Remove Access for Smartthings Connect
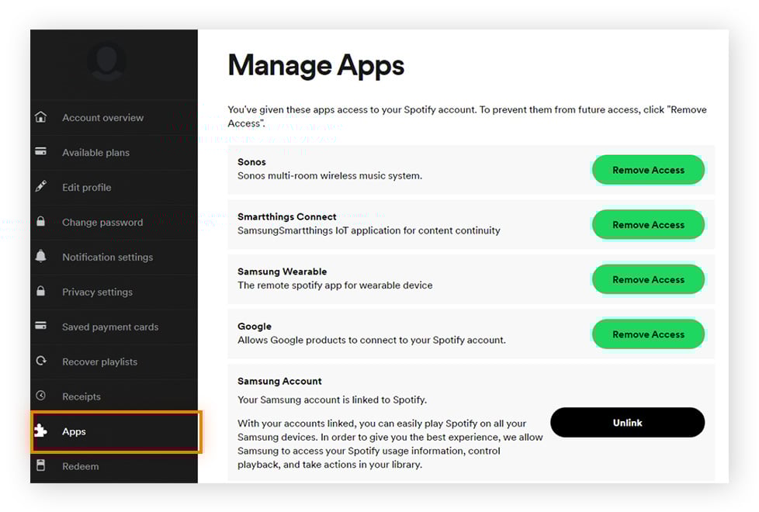Screen dimensions: 759x512 click(648, 224)
